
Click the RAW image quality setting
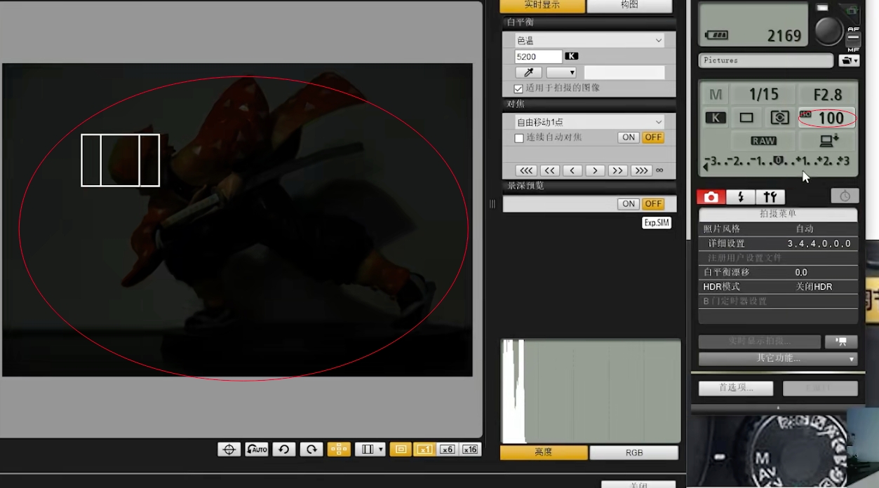tap(763, 141)
